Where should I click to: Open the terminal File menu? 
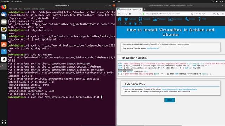pos(10,9)
